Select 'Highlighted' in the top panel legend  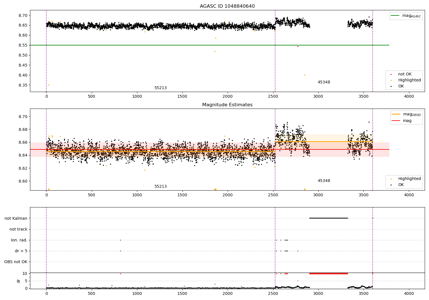pyautogui.click(x=409, y=80)
